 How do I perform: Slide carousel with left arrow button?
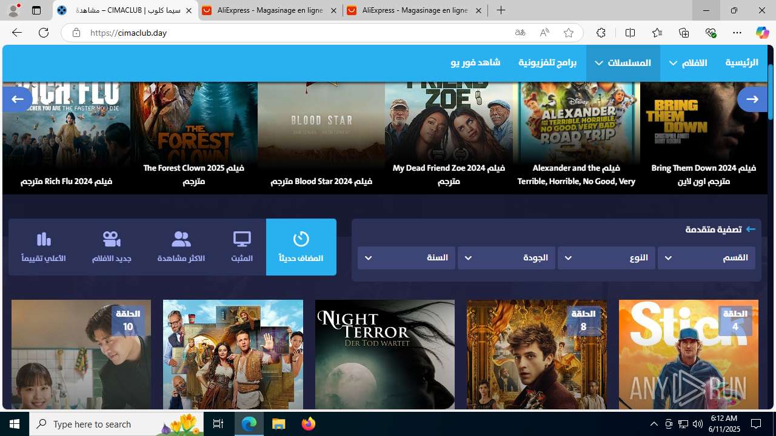[x=17, y=99]
